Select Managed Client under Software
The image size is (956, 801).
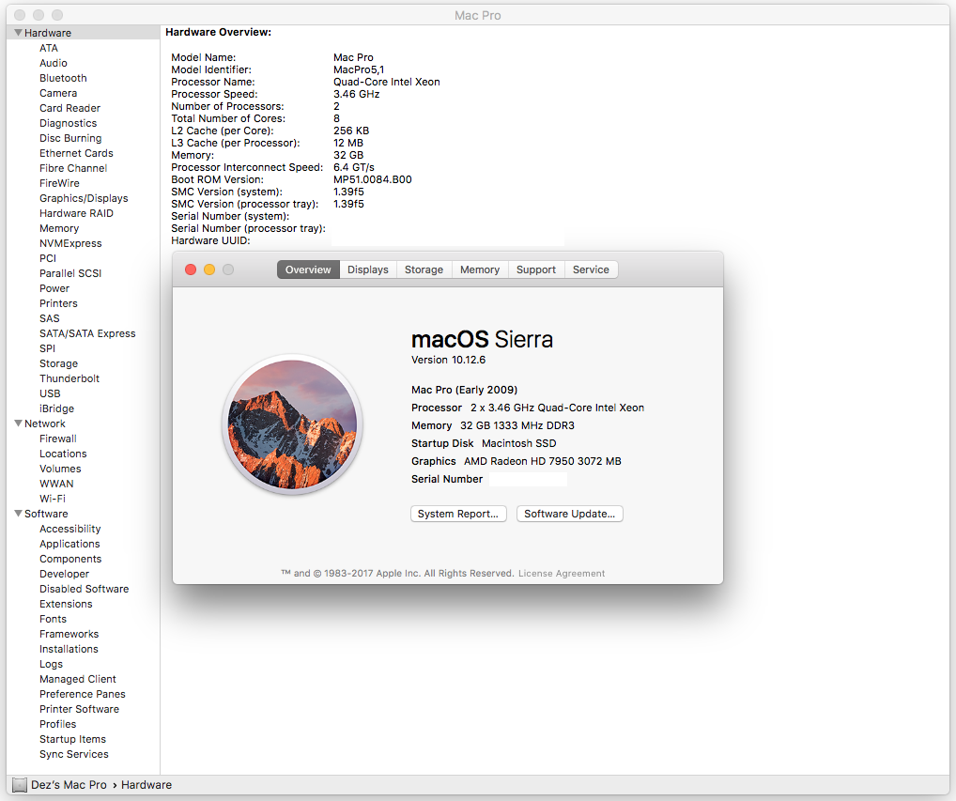[x=77, y=679]
